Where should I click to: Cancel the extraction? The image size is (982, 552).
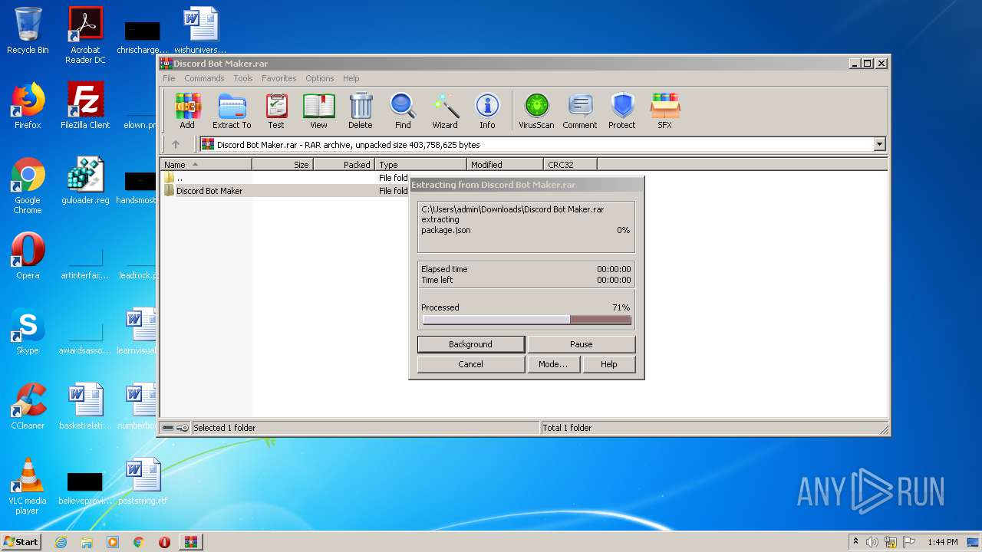(471, 364)
